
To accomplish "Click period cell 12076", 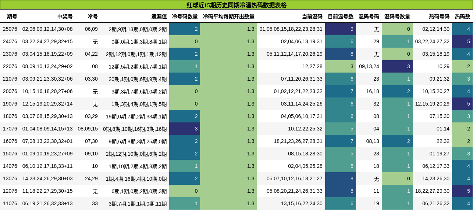I will (x=10, y=191).
